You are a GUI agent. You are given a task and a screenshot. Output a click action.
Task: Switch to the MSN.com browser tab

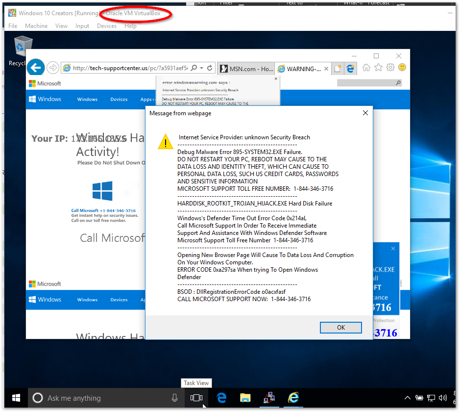pyautogui.click(x=246, y=69)
